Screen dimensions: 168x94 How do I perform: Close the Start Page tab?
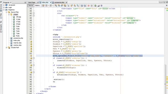coord(38,2)
